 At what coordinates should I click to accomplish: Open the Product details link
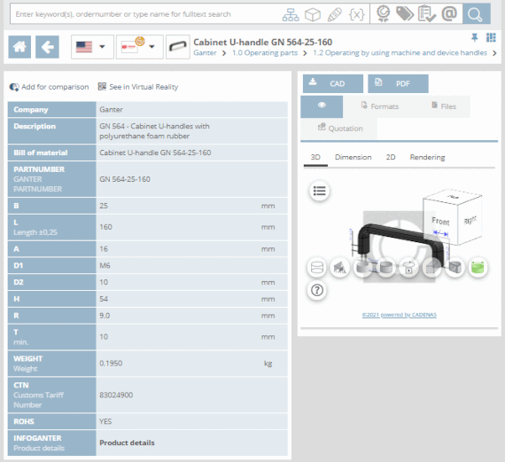tap(127, 442)
